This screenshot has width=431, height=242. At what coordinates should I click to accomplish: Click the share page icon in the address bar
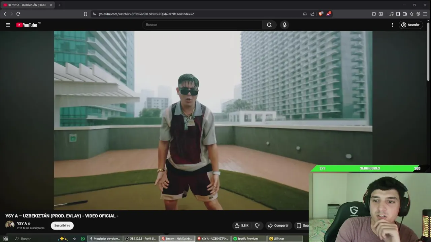point(312,14)
